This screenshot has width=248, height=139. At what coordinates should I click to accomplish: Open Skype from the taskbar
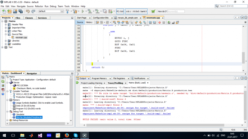[76, 135]
